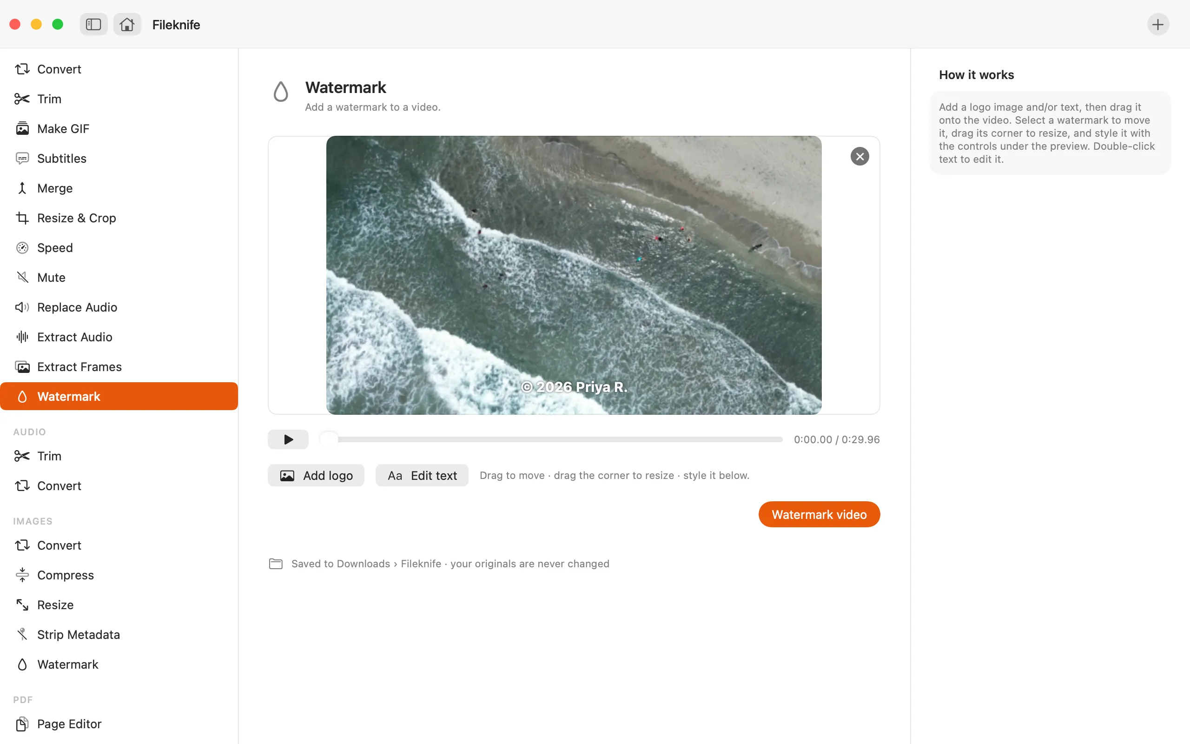Viewport: 1190px width, 744px height.
Task: Open Extract Audio
Action: tap(119, 337)
